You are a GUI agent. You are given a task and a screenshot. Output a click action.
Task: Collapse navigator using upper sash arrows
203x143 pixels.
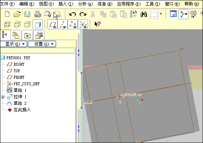tap(79, 53)
